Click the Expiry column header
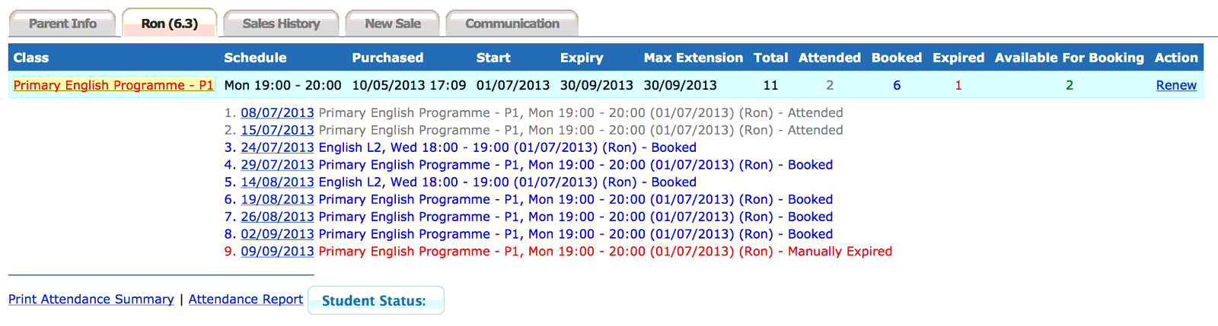The width and height of the screenshot is (1218, 326). click(x=582, y=58)
